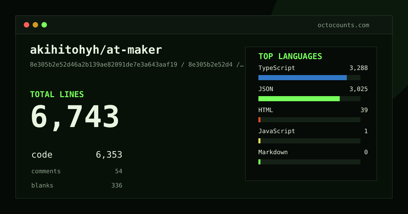
Task: Click the comments row label
Action: pos(46,171)
